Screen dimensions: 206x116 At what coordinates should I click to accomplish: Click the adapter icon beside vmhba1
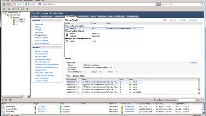pos(67,34)
